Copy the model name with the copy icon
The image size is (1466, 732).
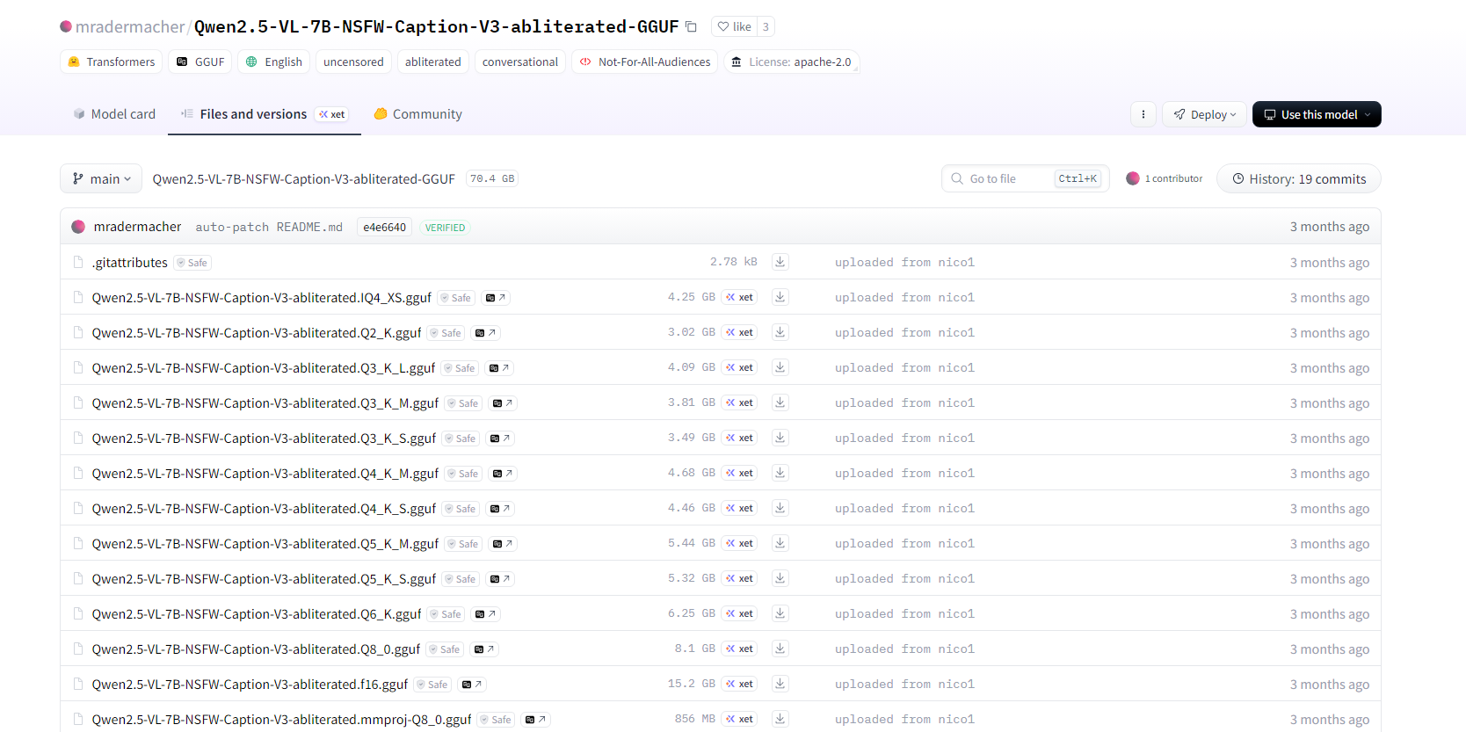tap(691, 27)
